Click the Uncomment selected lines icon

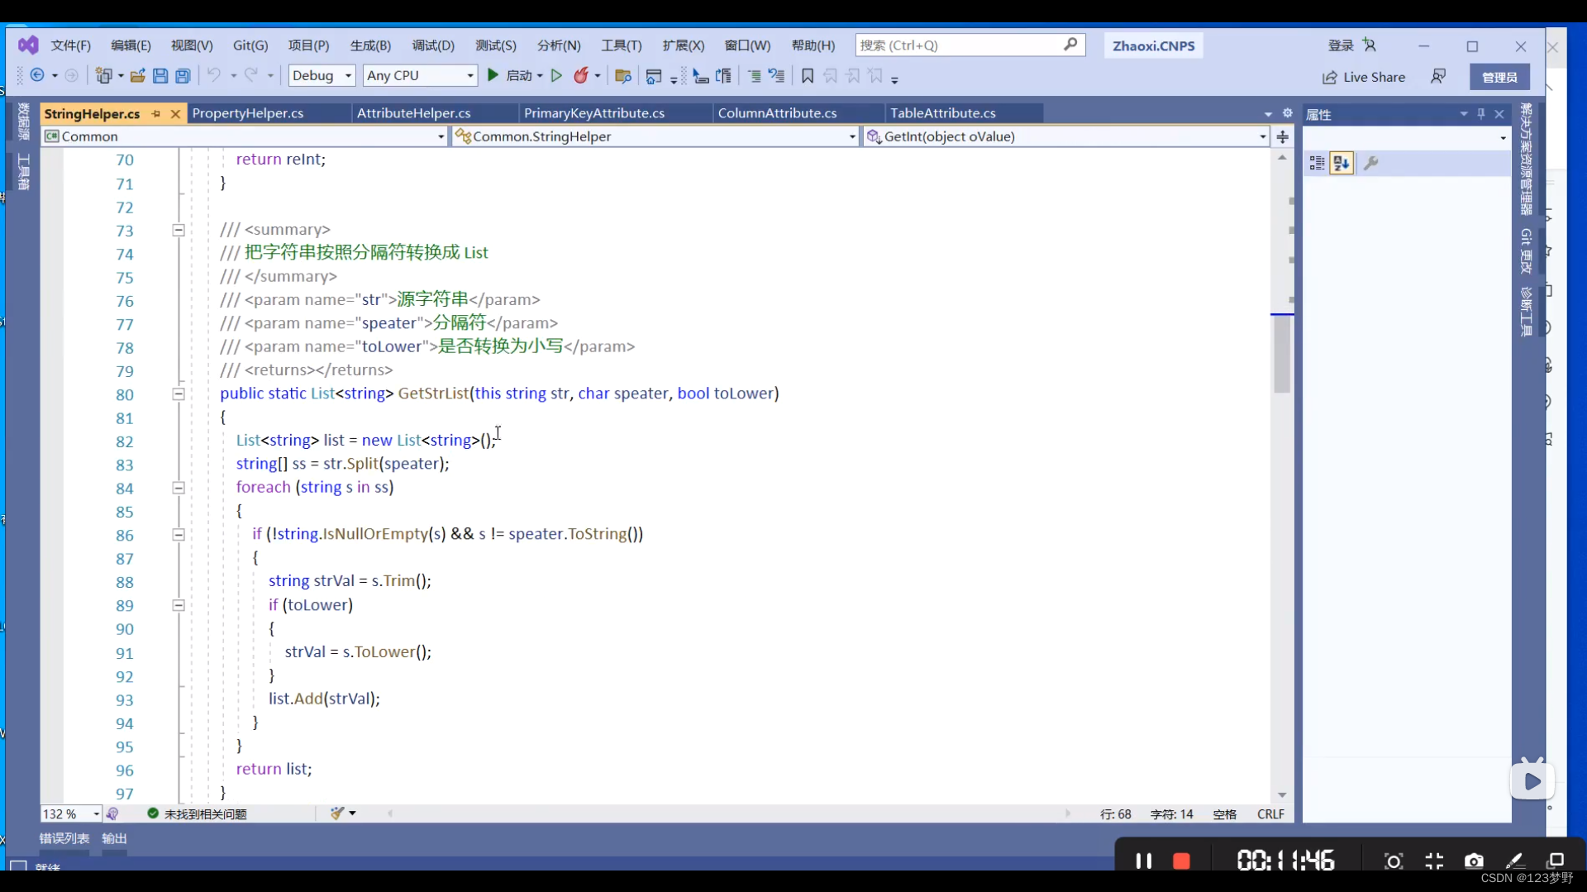(776, 76)
